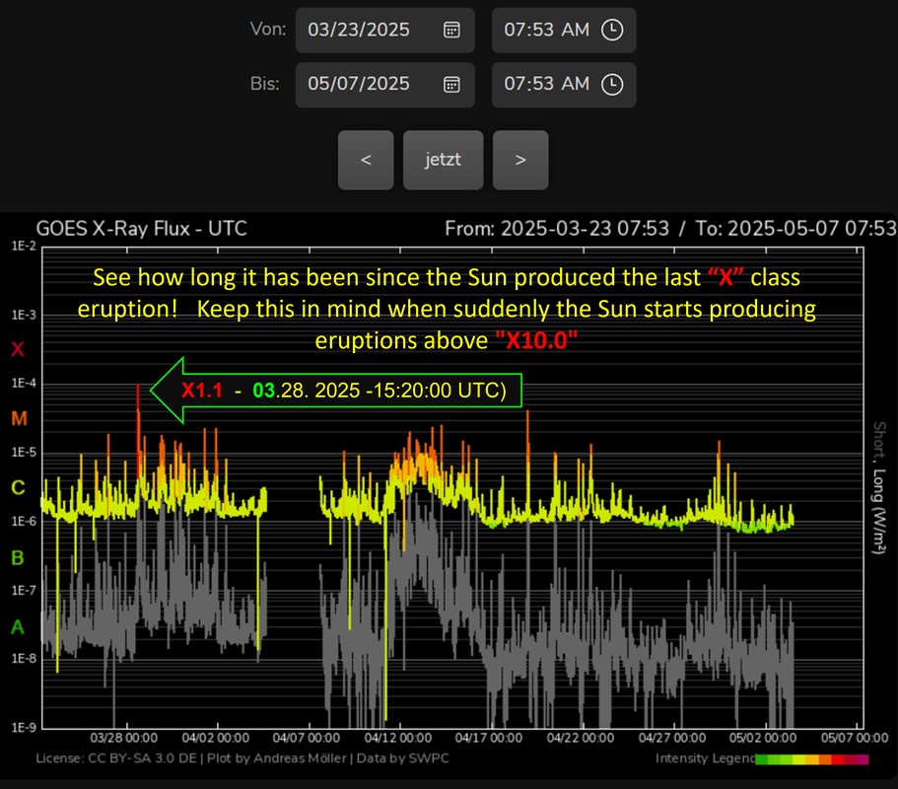Open calendar picker for Bis date
The width and height of the screenshot is (898, 789).
451,84
